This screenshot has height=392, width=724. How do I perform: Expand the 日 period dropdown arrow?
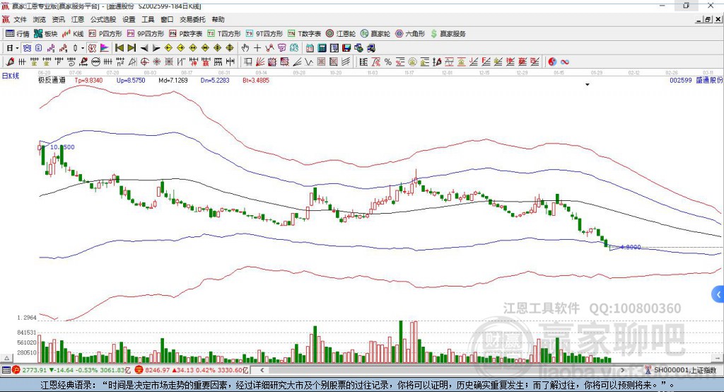[x=17, y=48]
